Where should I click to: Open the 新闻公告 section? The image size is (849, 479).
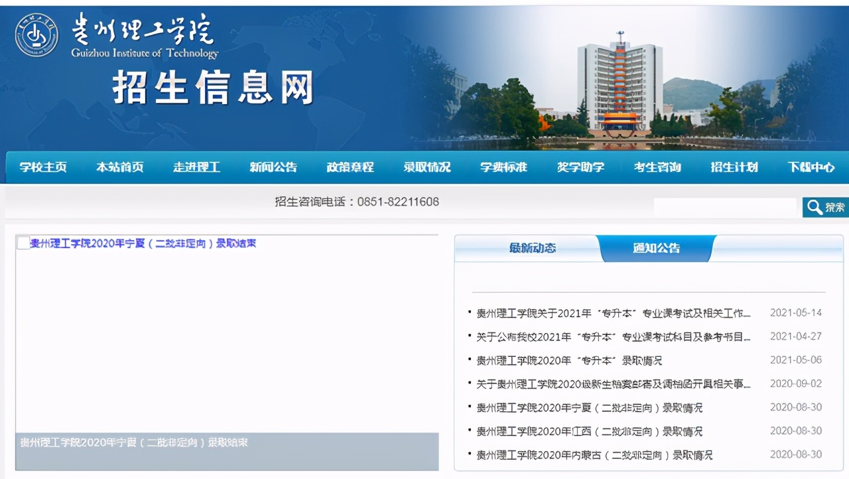pyautogui.click(x=273, y=167)
